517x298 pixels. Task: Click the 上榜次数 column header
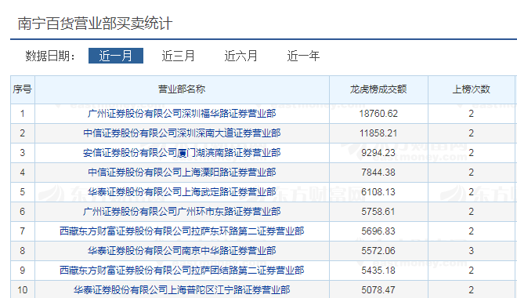pos(471,89)
